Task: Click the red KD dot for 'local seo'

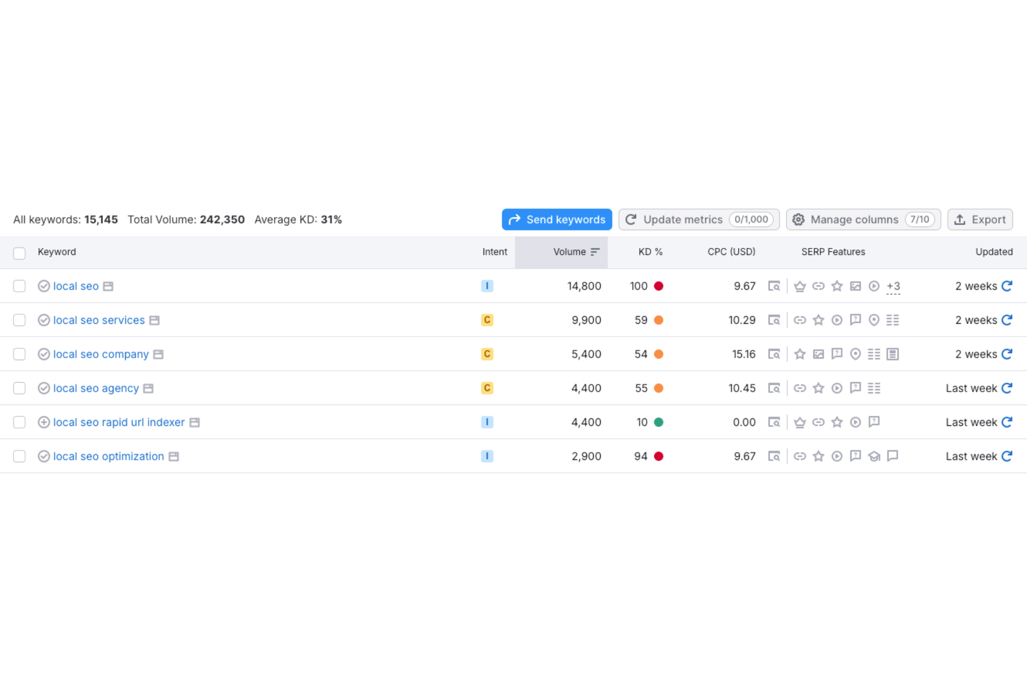Action: [x=658, y=286]
